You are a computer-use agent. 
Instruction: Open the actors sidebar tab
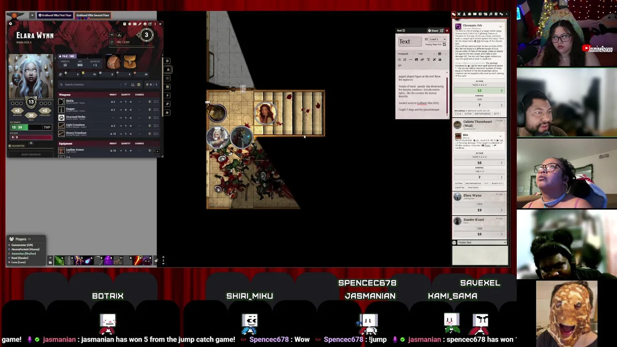tap(464, 14)
